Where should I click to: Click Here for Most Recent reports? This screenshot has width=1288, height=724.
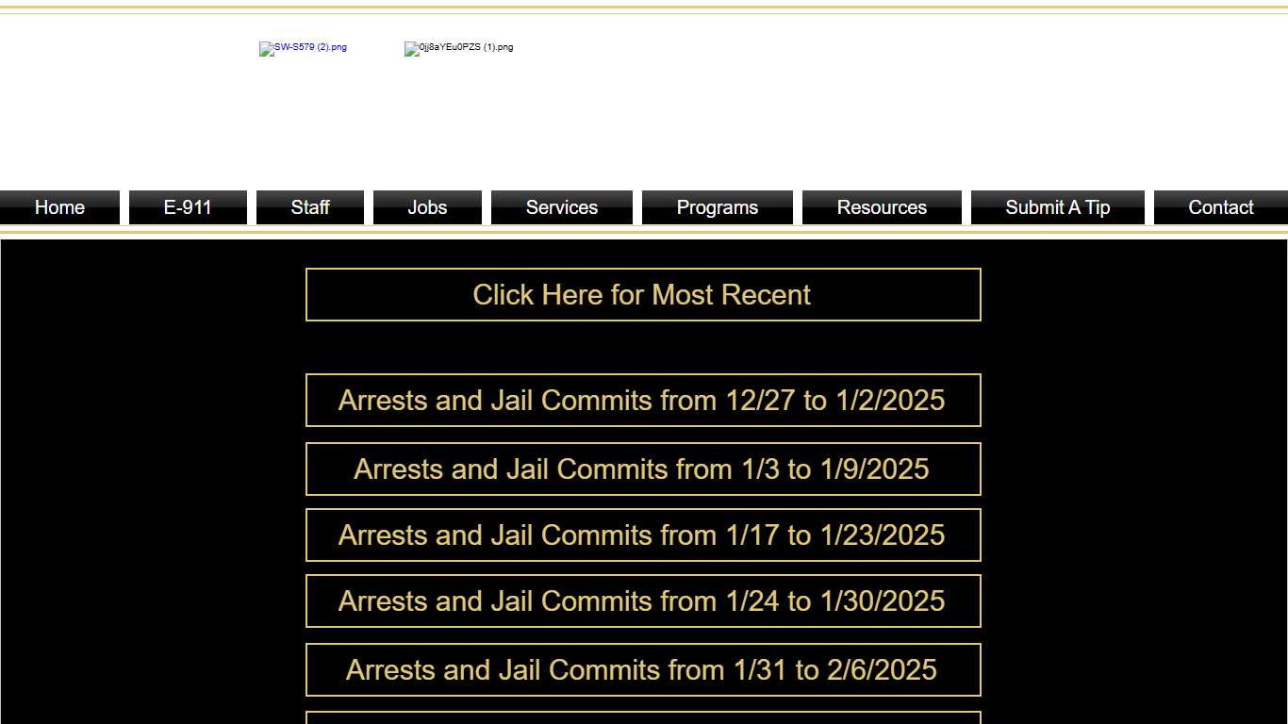[x=642, y=294]
